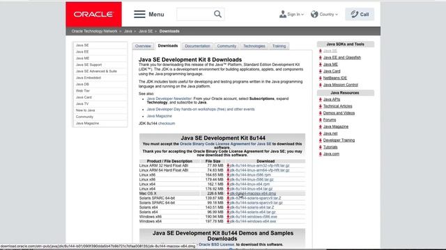Open the Java ME link in the Java SDKs and Tools panel
The height and width of the screenshot is (250, 446).
pos(330,65)
